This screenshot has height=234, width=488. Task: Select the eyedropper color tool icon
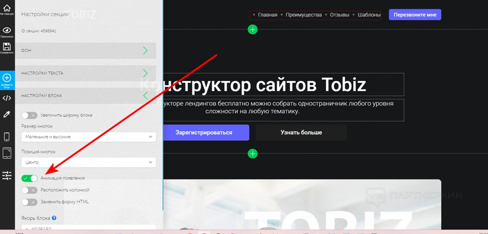click(7, 114)
